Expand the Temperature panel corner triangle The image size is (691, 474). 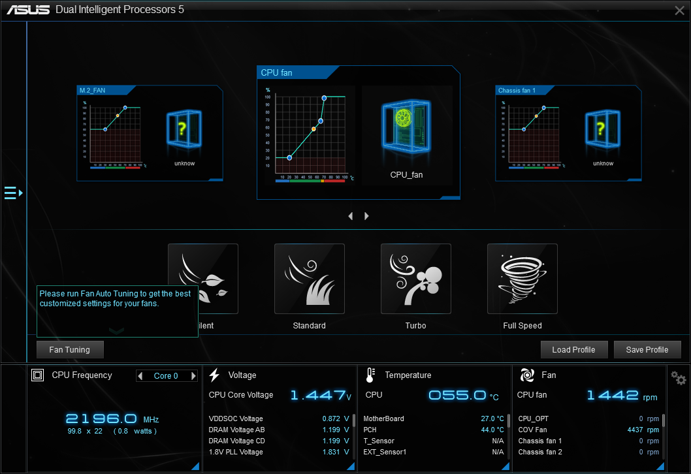tap(506, 466)
